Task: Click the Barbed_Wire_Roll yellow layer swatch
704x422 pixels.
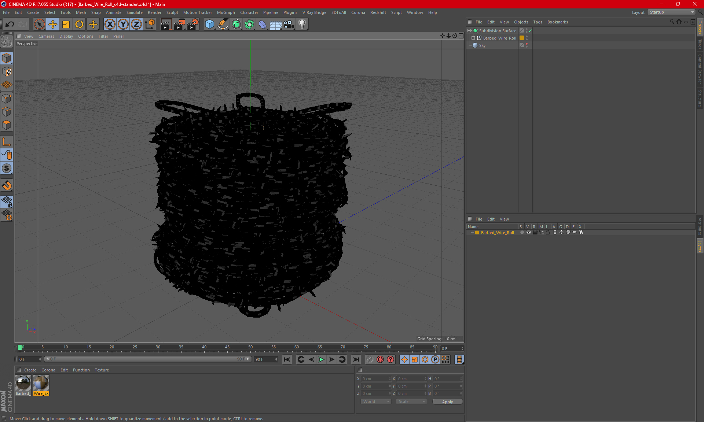Action: pyautogui.click(x=522, y=38)
